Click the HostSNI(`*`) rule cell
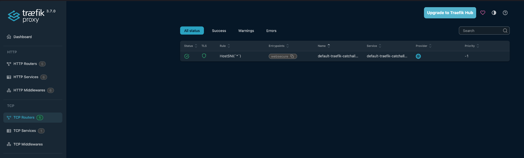The width and height of the screenshot is (524, 158). 230,56
